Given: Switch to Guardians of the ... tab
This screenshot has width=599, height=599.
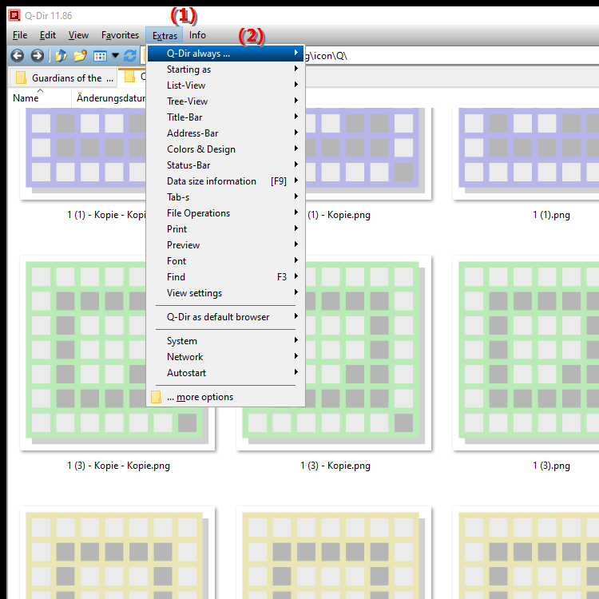Looking at the screenshot, I should [62, 77].
